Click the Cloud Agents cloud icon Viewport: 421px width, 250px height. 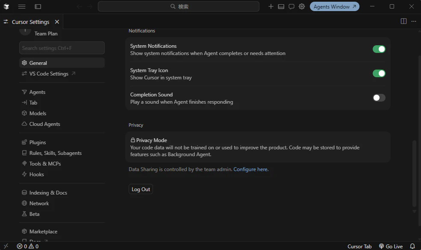click(24, 124)
